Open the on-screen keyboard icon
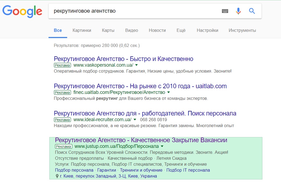Image resolution: width=281 pixels, height=187 pixels. pos(225,11)
